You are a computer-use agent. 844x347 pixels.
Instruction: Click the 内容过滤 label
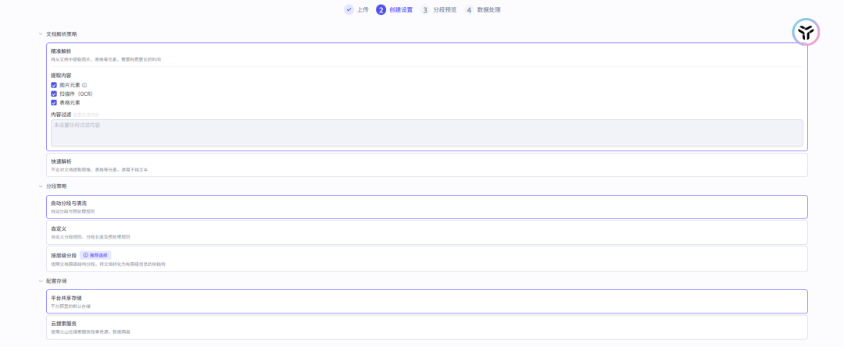click(61, 115)
